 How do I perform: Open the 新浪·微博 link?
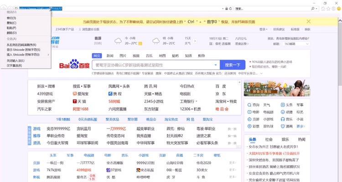(46, 86)
